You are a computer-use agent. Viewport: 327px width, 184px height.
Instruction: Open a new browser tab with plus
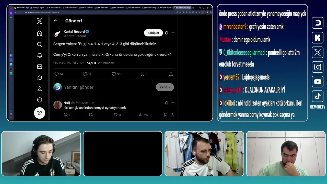click(x=193, y=8)
